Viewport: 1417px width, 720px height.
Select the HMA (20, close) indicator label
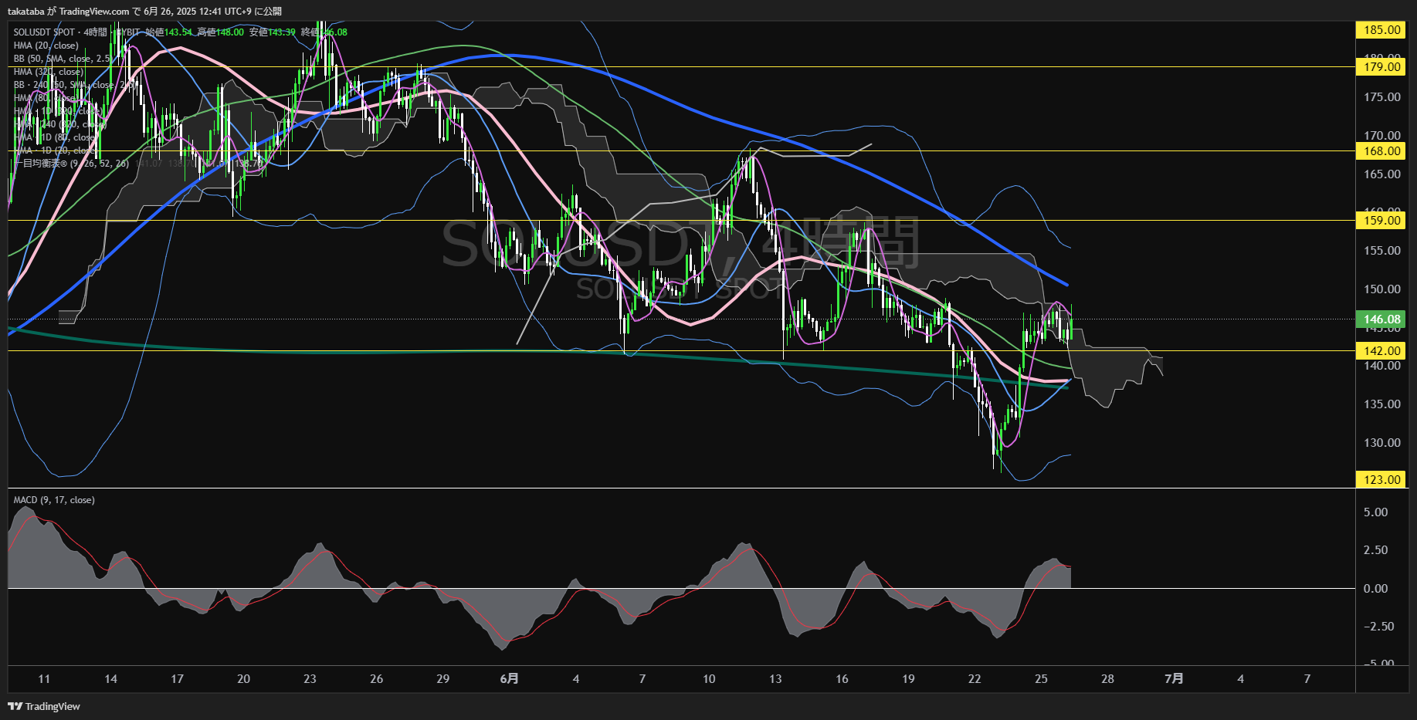coord(46,46)
